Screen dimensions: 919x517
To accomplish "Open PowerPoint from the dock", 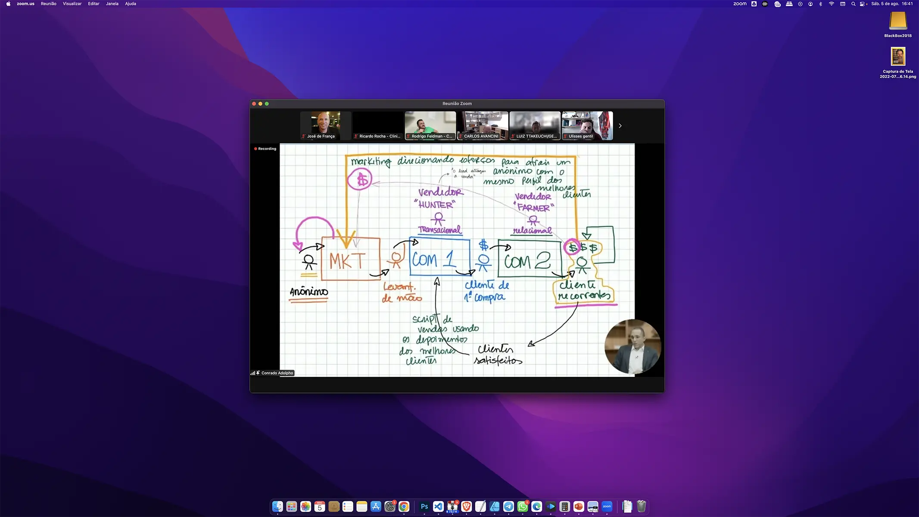I will pyautogui.click(x=579, y=507).
